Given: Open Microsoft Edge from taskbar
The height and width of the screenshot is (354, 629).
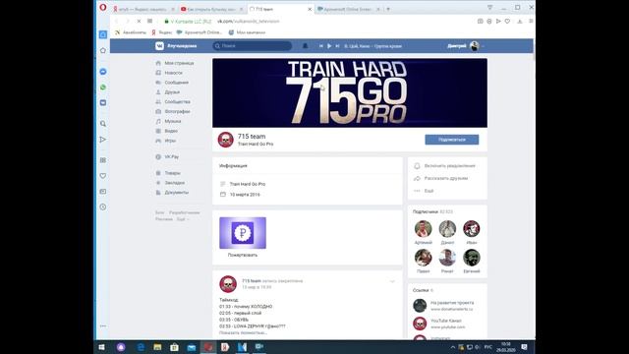Looking at the screenshot, I should click(141, 347).
